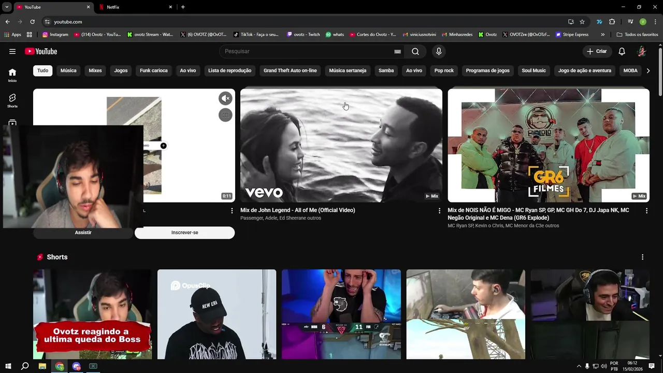
Task: Filter by Mixes chip
Action: pos(95,70)
